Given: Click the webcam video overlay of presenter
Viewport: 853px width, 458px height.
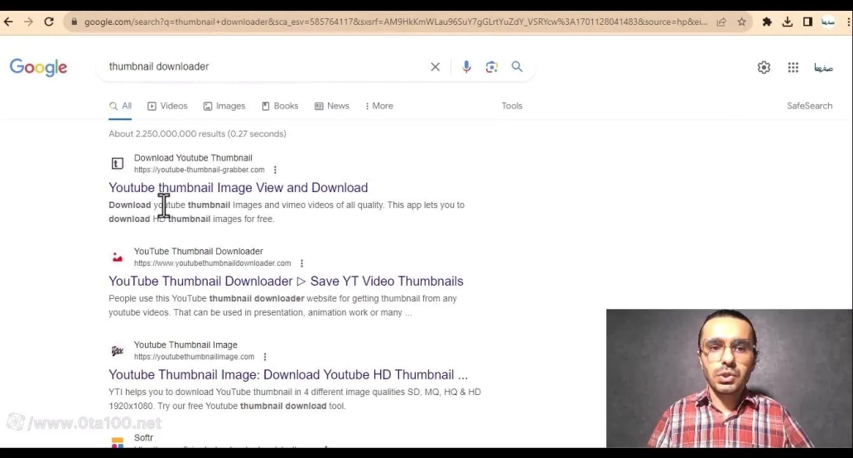Looking at the screenshot, I should [729, 378].
